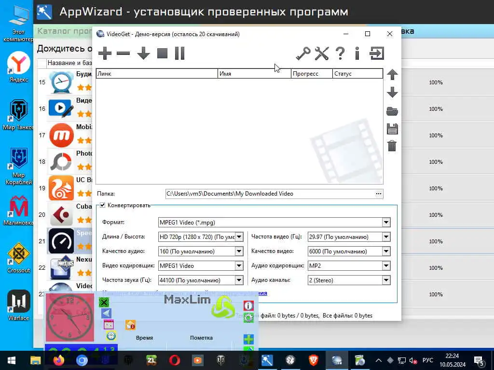Browse folder with ellipsis button
Screen dimensions: 494x370
click(379, 194)
